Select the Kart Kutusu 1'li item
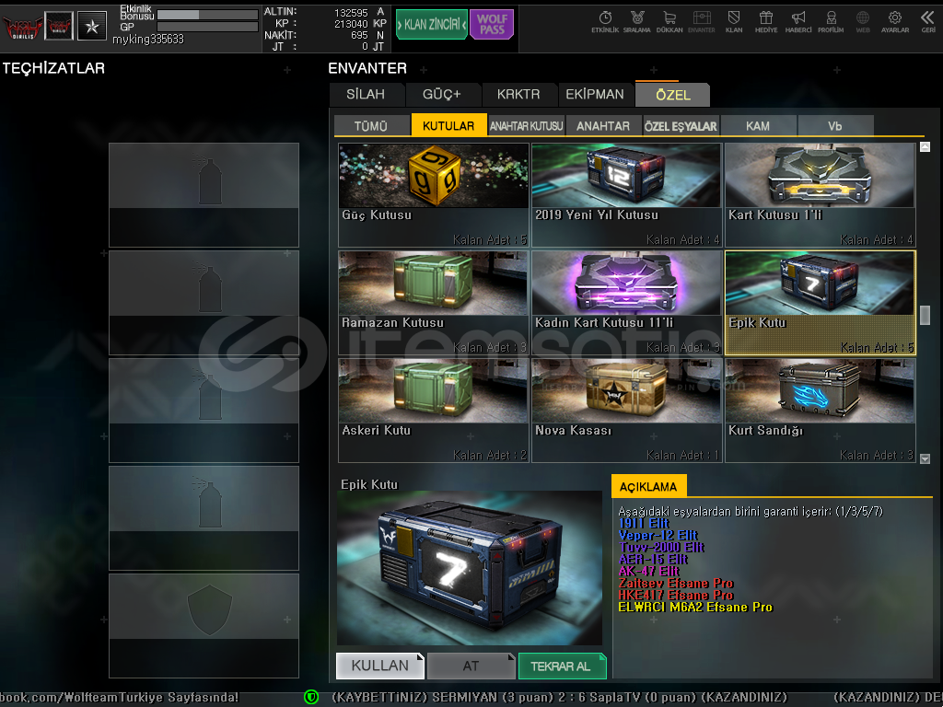Image resolution: width=943 pixels, height=707 pixels. pos(821,195)
